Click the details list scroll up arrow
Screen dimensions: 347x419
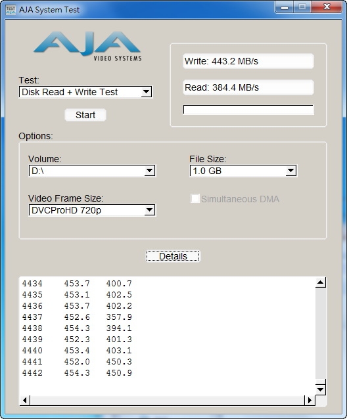coord(321,282)
